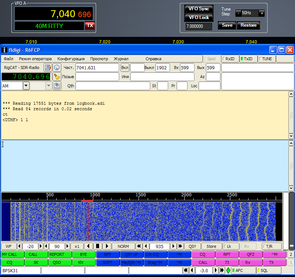Viewport: 295px width, 277px height.
Task: Pause the waterfall with the stop square
Action: 98,246
